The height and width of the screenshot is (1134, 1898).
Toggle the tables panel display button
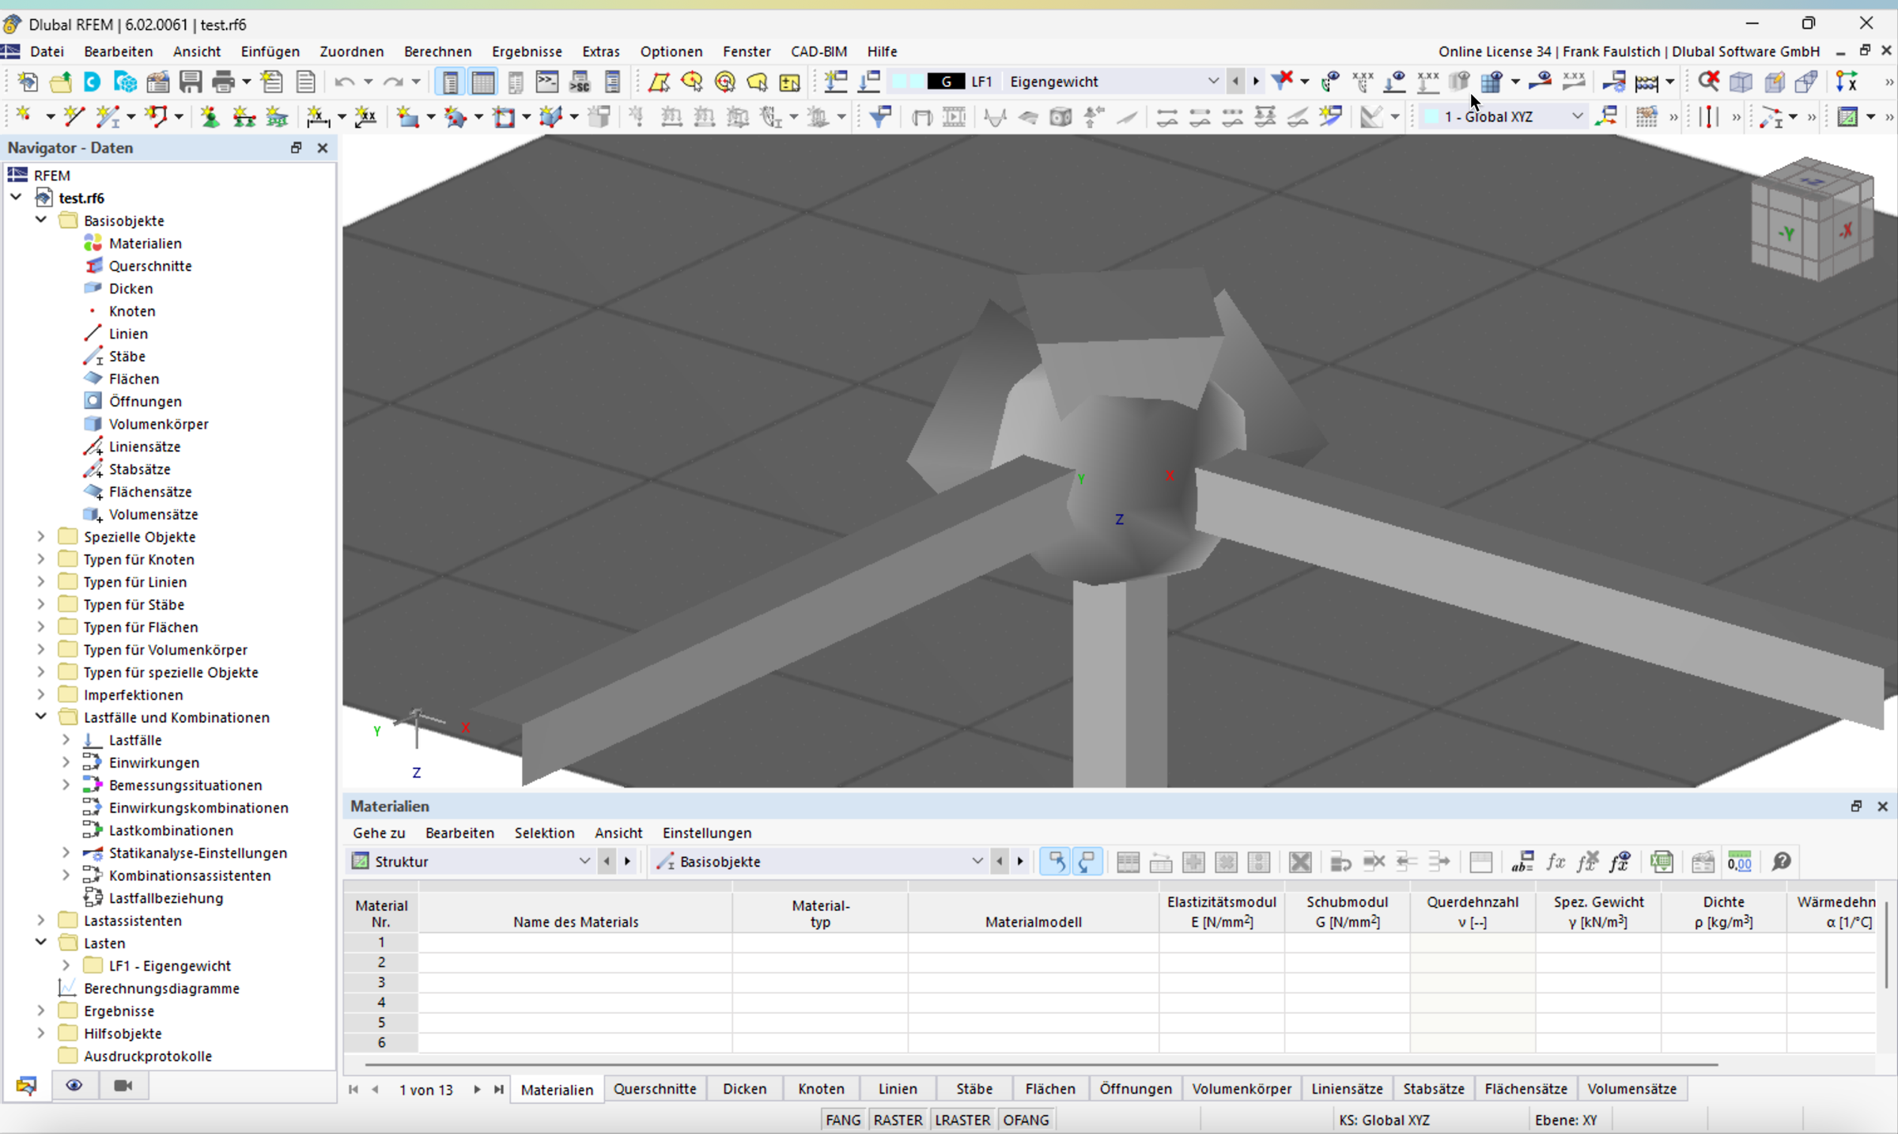[x=483, y=81]
